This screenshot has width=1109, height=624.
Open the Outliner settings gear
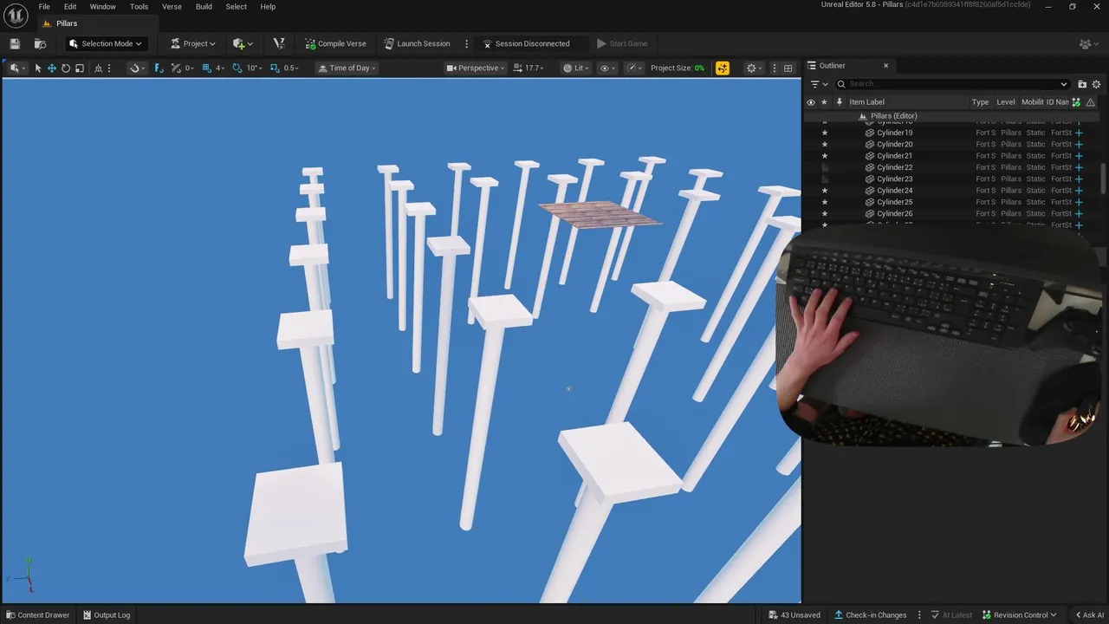tap(1096, 84)
